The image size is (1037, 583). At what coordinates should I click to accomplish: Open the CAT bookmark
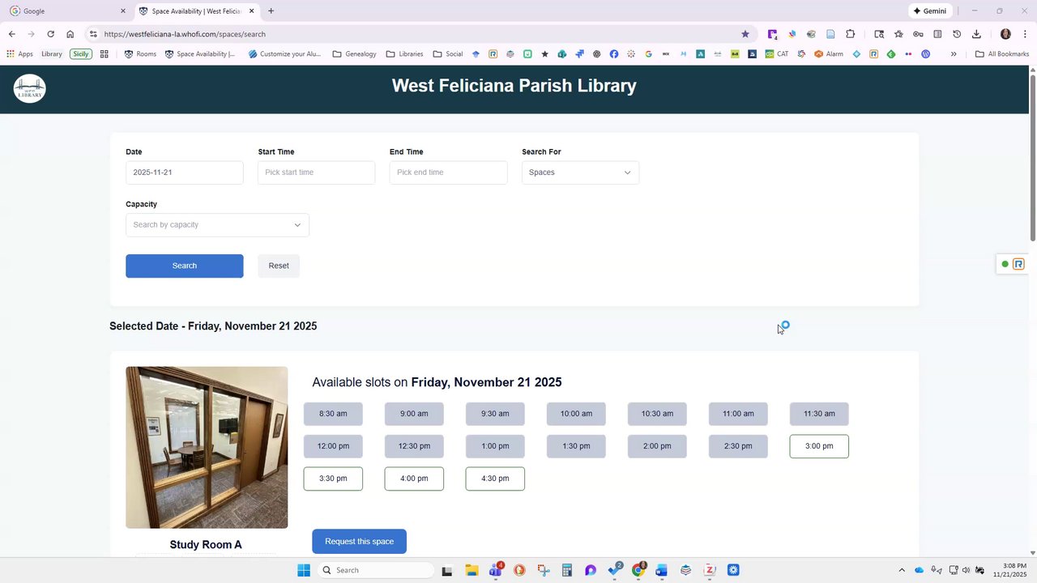point(776,54)
